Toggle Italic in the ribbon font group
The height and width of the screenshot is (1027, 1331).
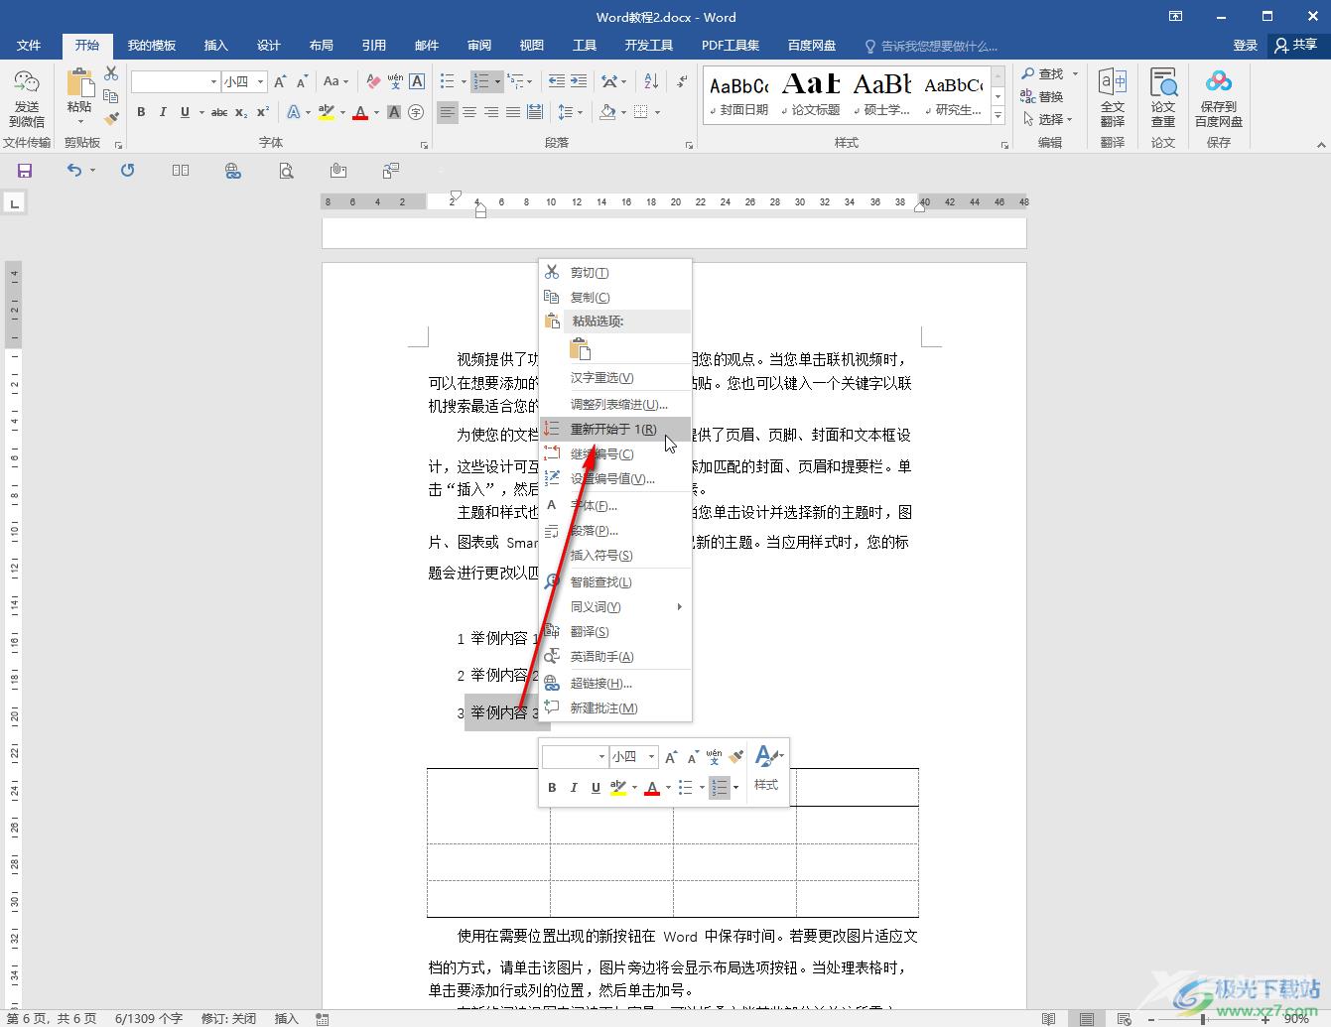coord(163,112)
